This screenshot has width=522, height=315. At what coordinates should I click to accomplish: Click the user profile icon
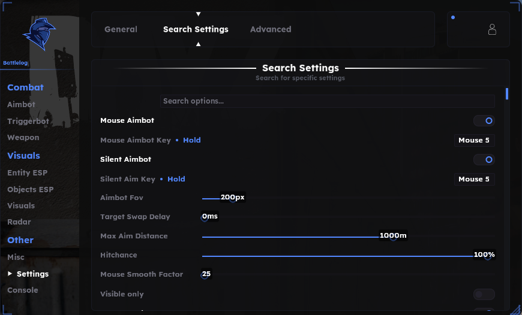[492, 29]
